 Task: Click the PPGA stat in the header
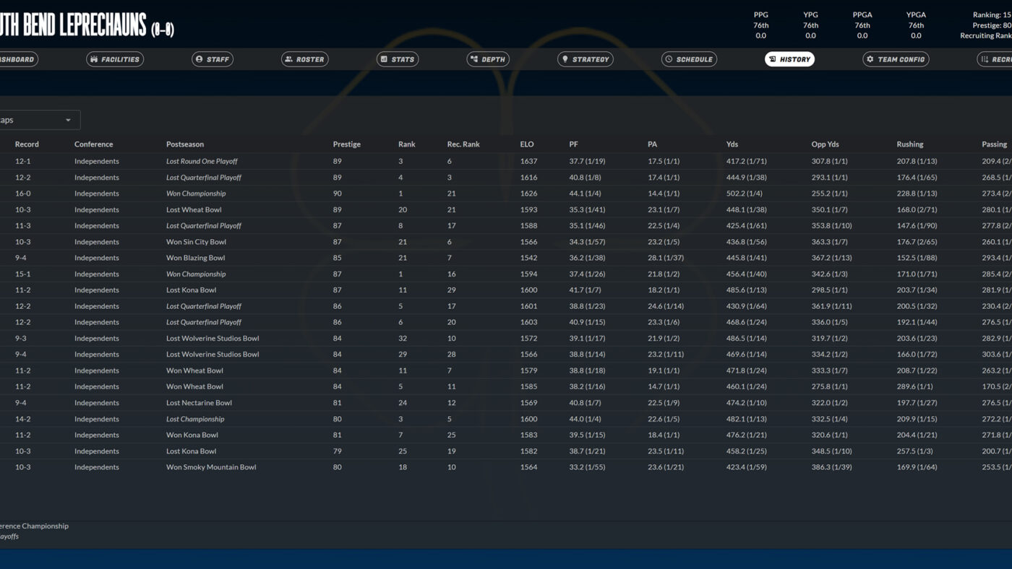(x=862, y=25)
